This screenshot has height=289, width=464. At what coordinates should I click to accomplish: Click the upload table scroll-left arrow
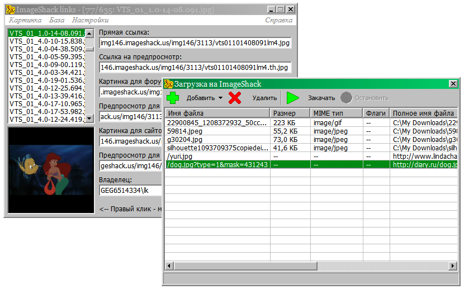click(169, 266)
